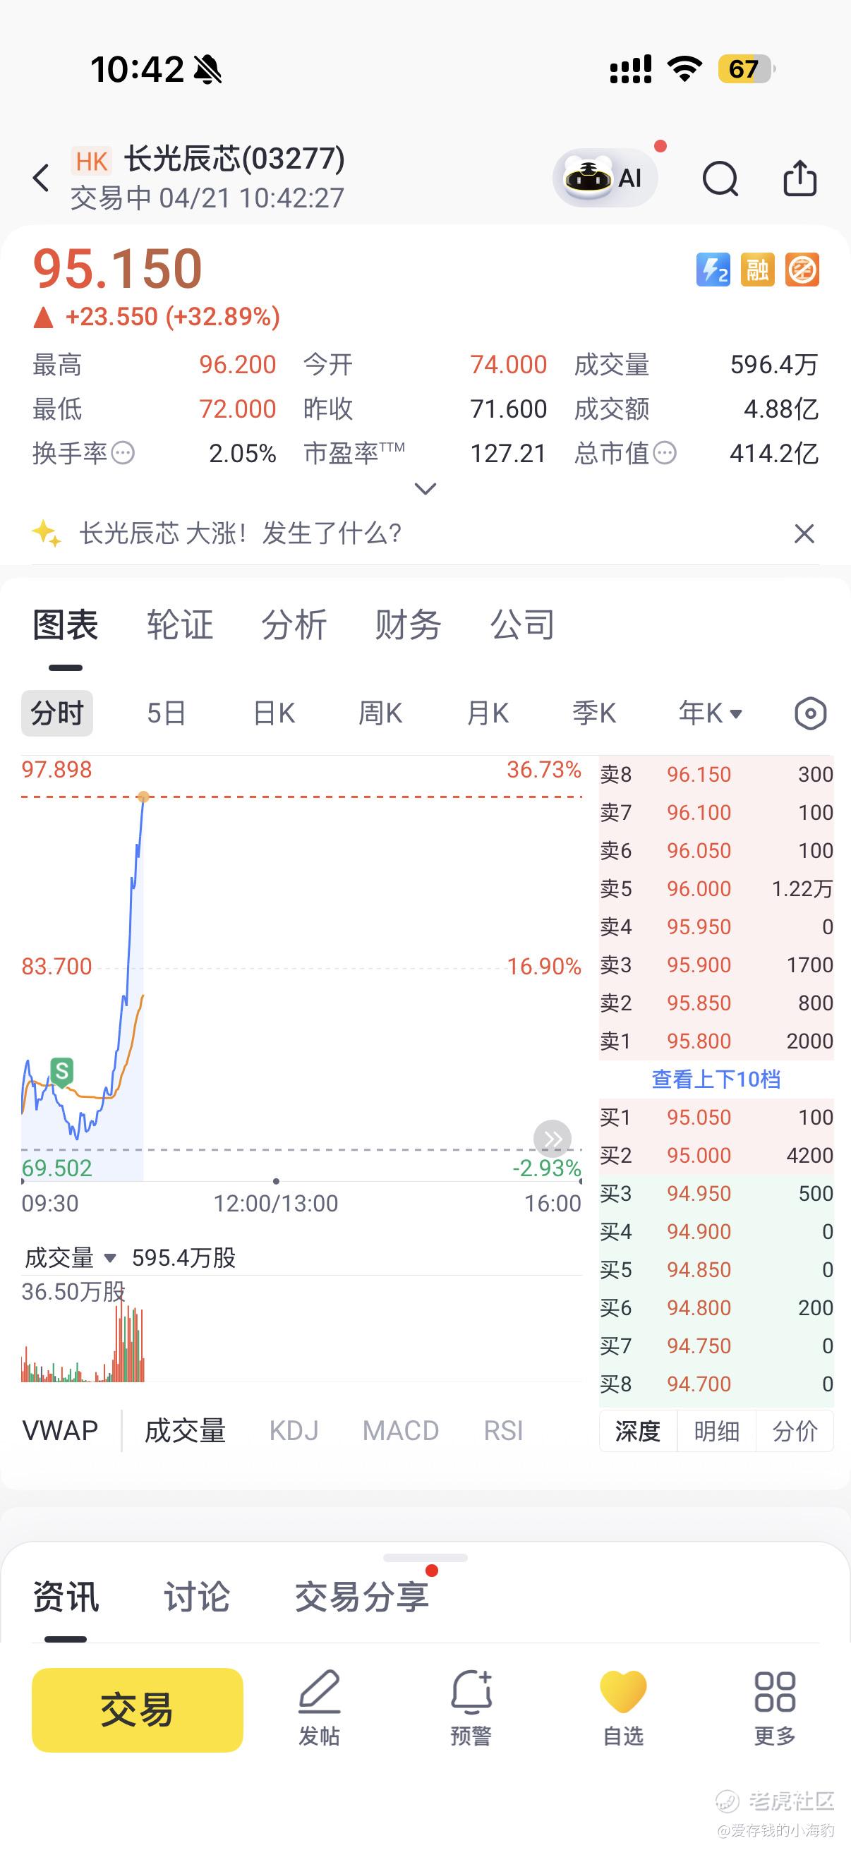Open the 讨论 tab

197,1597
